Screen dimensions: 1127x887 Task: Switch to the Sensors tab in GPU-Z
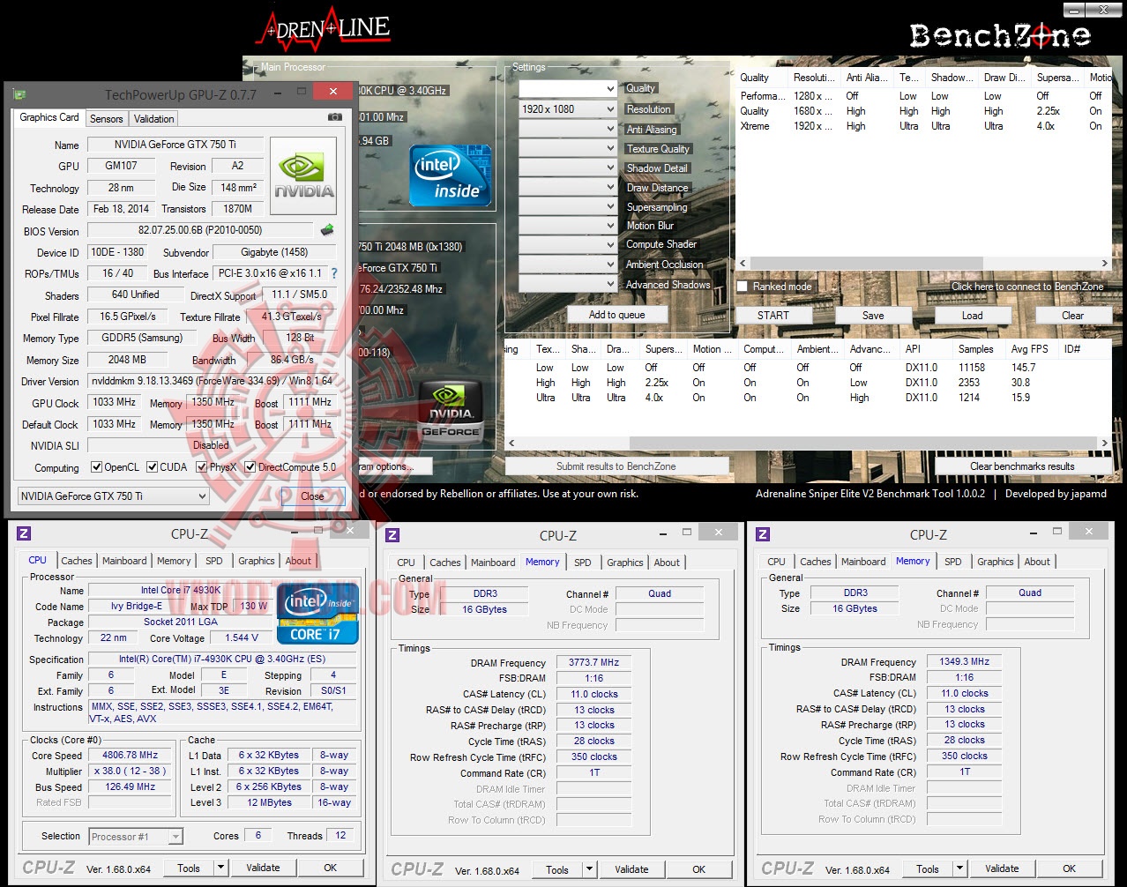click(x=107, y=119)
